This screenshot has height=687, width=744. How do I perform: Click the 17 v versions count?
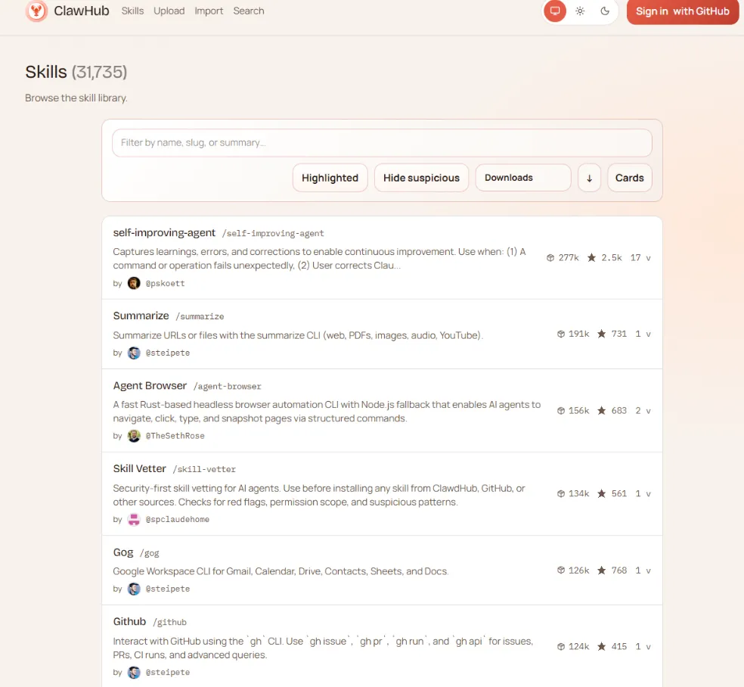640,258
